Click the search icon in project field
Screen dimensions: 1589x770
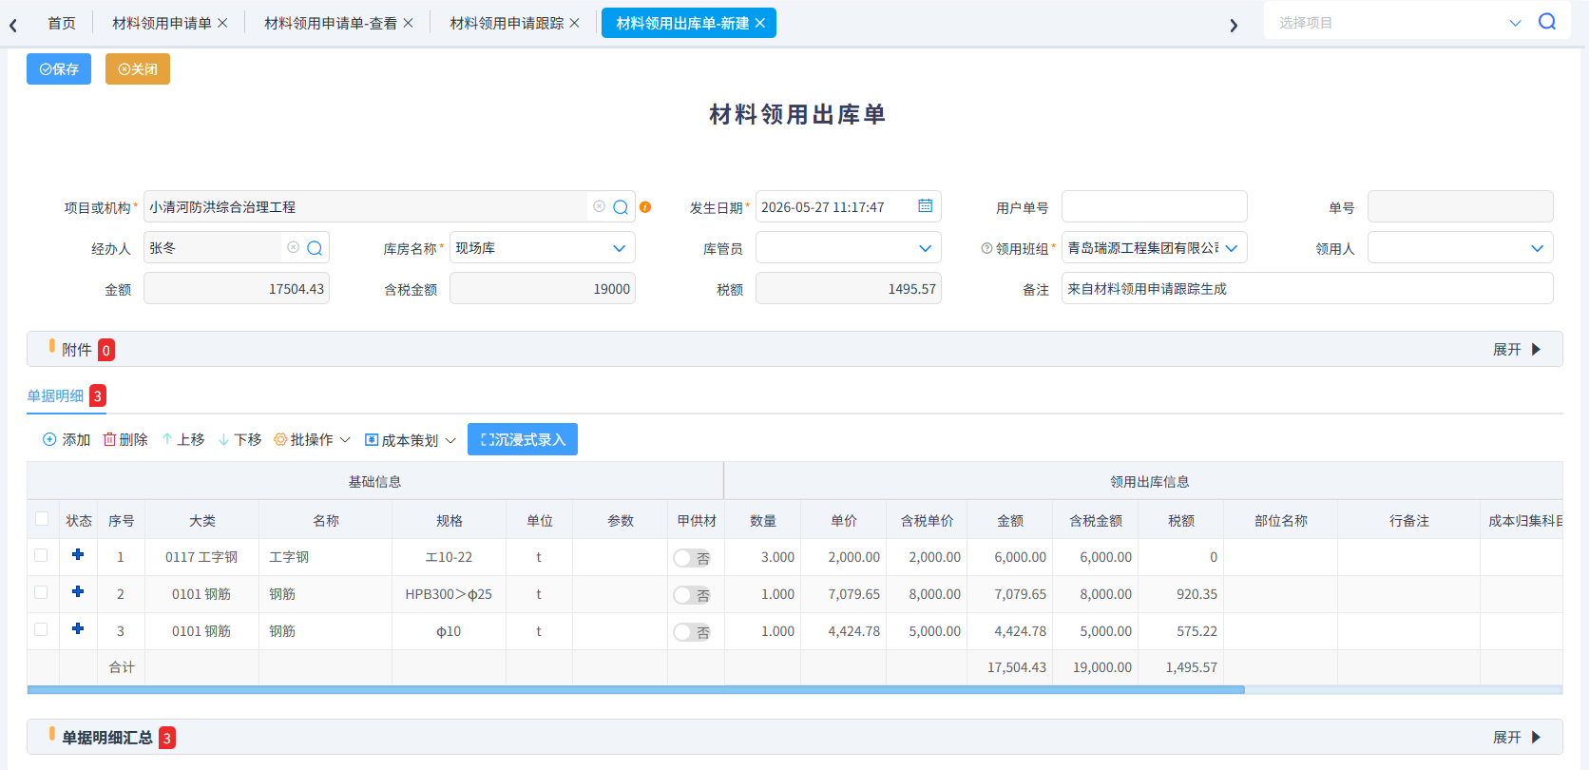pos(621,207)
